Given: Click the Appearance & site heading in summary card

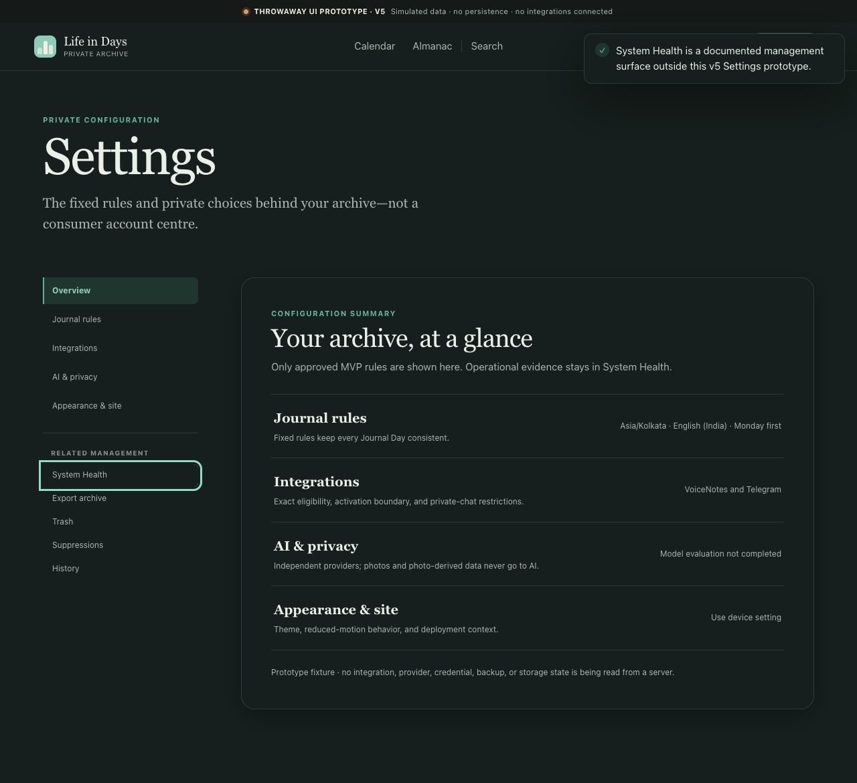Looking at the screenshot, I should (336, 610).
